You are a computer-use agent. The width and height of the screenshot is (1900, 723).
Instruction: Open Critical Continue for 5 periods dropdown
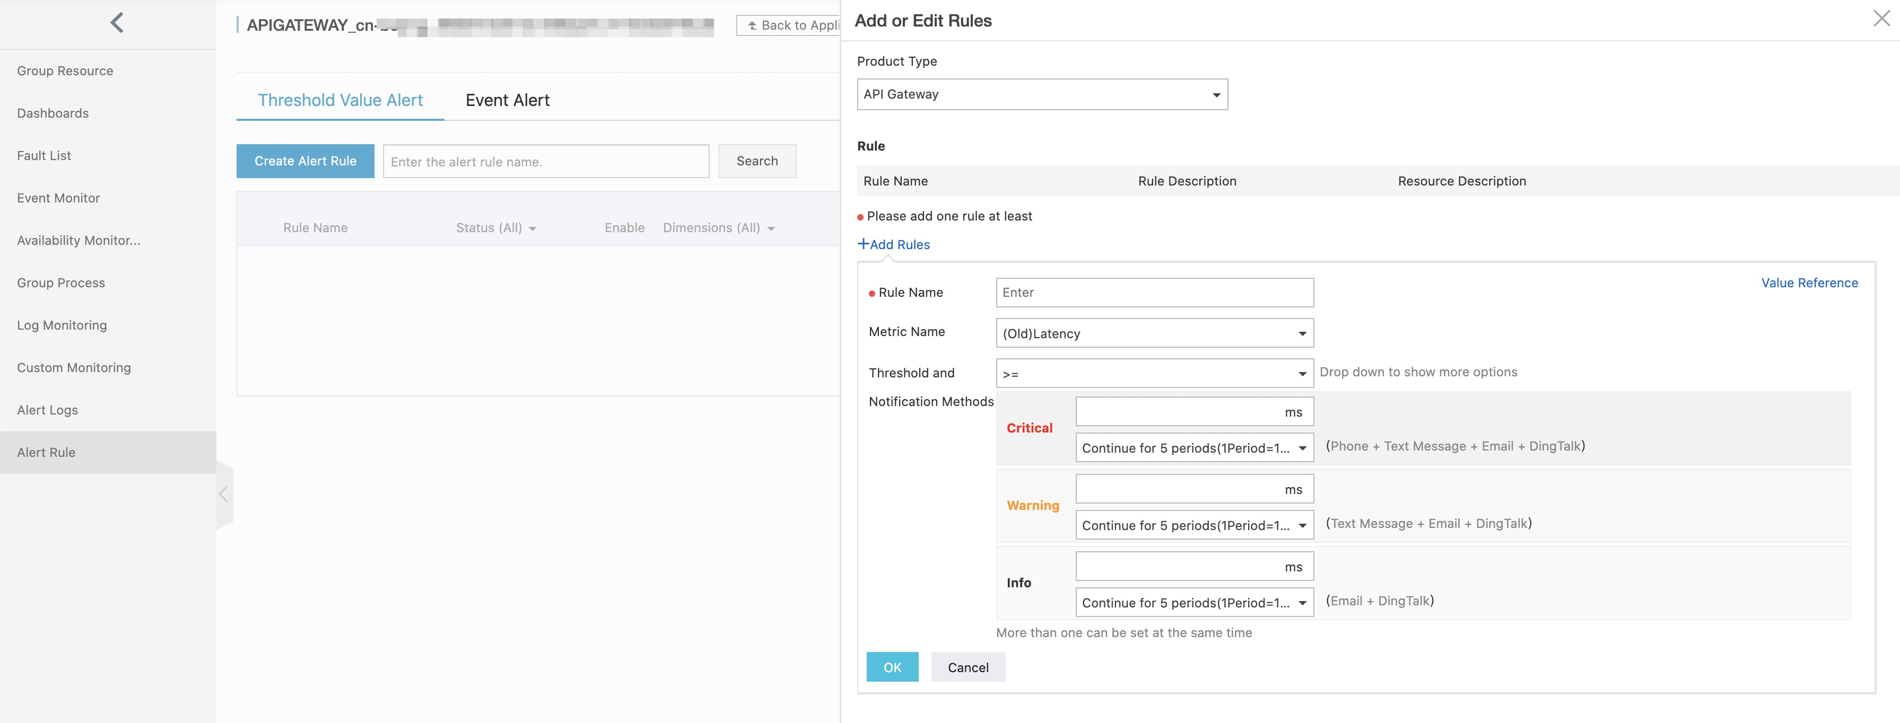(x=1193, y=448)
